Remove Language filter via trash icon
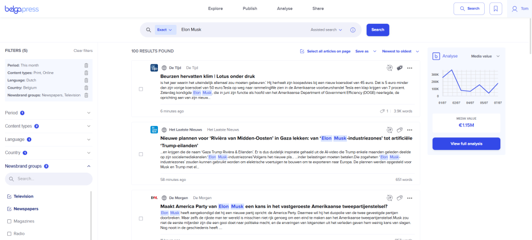Image resolution: width=532 pixels, height=240 pixels. pyautogui.click(x=86, y=80)
